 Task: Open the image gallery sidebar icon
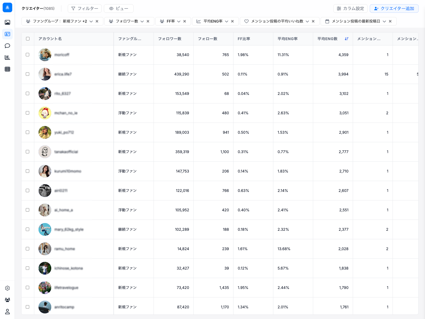coord(7,22)
